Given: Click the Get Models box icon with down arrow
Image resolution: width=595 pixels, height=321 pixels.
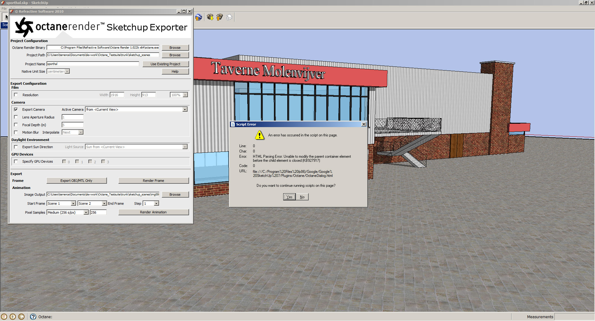Looking at the screenshot, I should 210,17.
